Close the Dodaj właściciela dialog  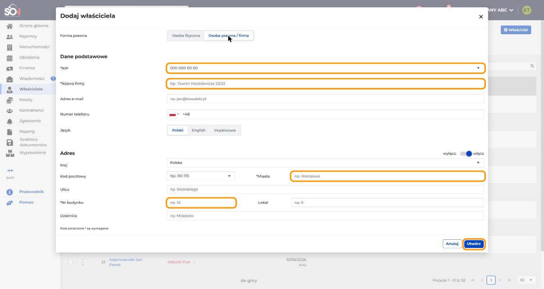tap(481, 17)
